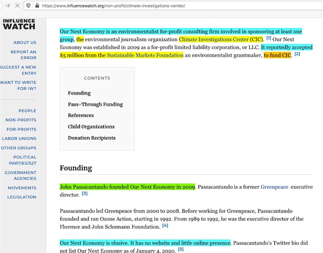
Task: Open Climate Investigations Center (CIC) link
Action: [x=221, y=39]
